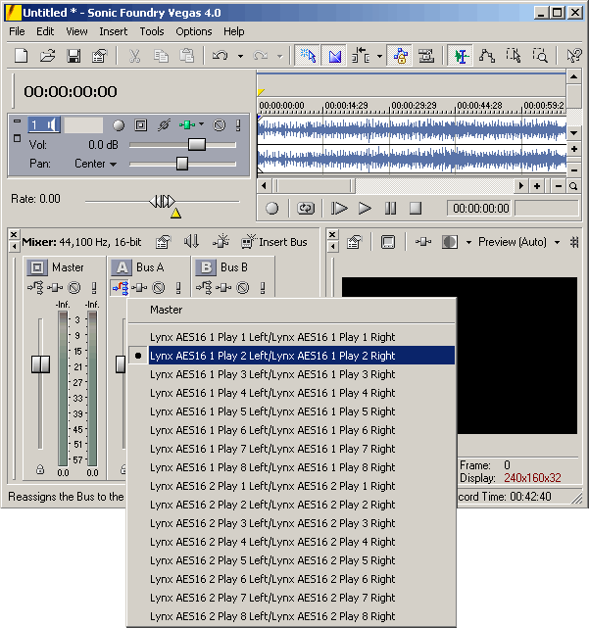Viewport: 589px width, 628px height.
Task: Click Insert Bus in Mixer
Action: tap(274, 242)
